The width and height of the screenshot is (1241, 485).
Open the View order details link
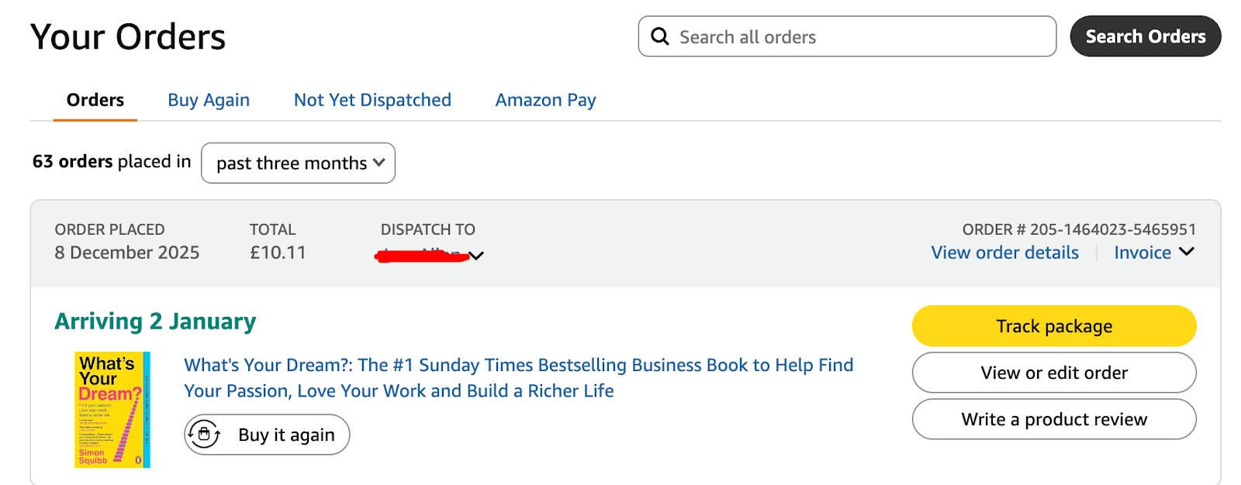pyautogui.click(x=1004, y=253)
